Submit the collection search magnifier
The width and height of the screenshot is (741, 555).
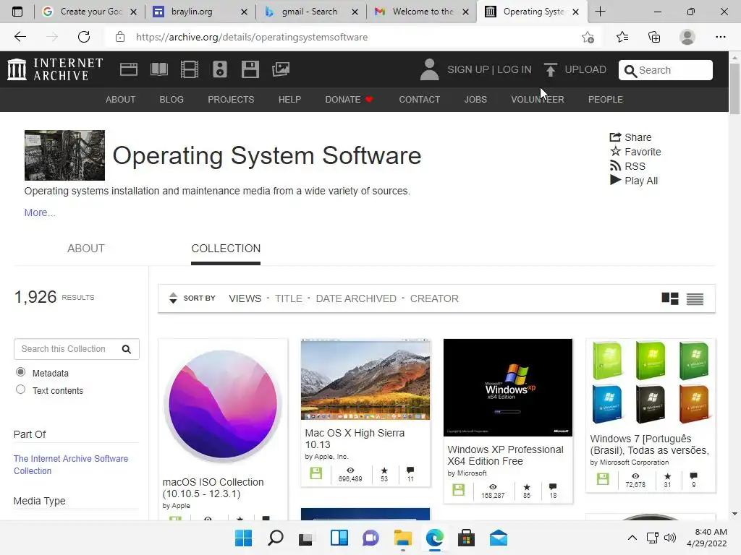pos(126,349)
